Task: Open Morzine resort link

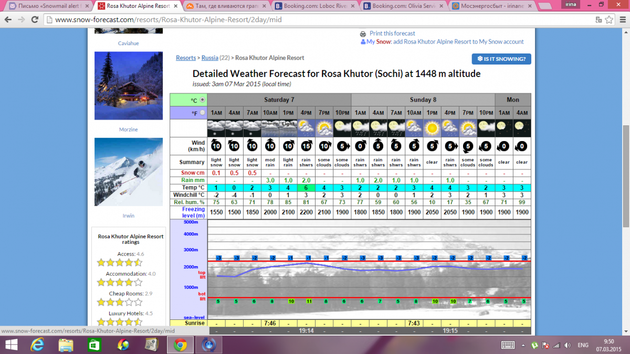Action: coord(129,130)
